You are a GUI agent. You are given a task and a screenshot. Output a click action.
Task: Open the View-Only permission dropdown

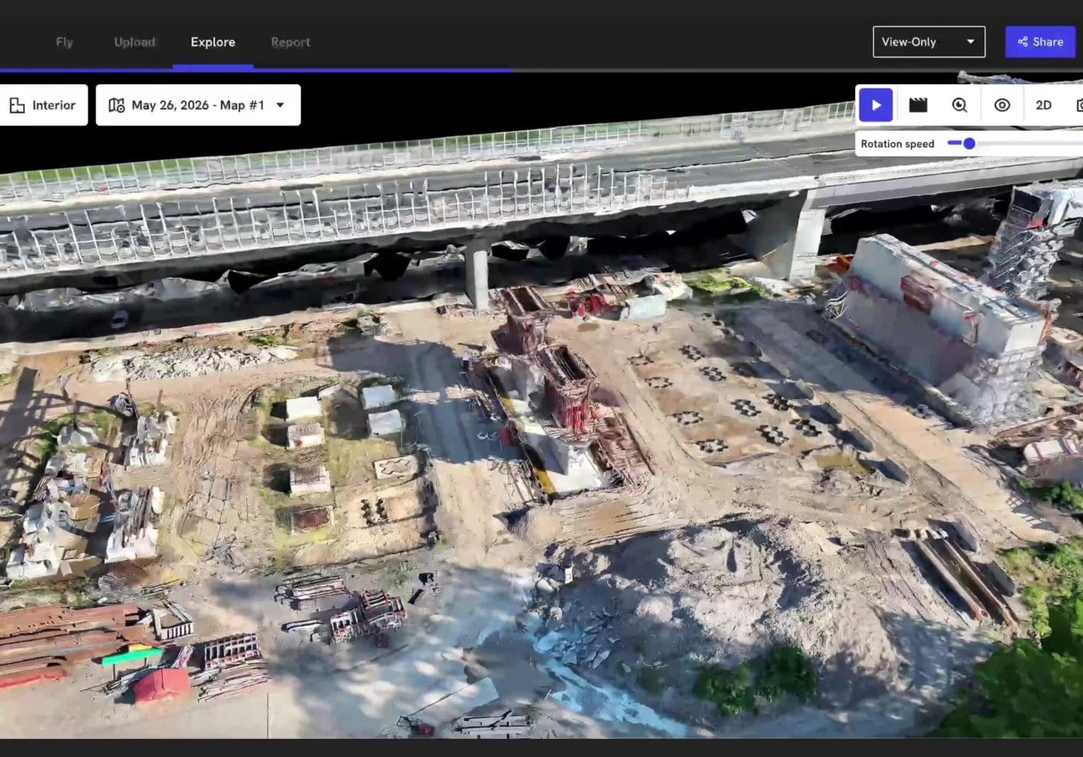(x=929, y=42)
